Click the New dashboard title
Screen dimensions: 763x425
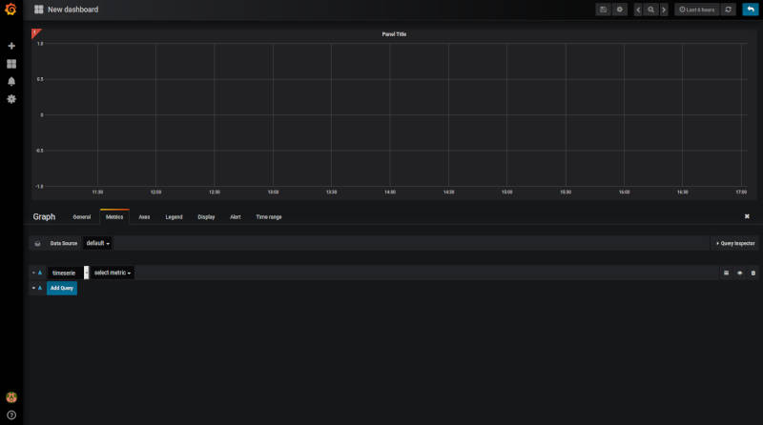click(x=73, y=10)
